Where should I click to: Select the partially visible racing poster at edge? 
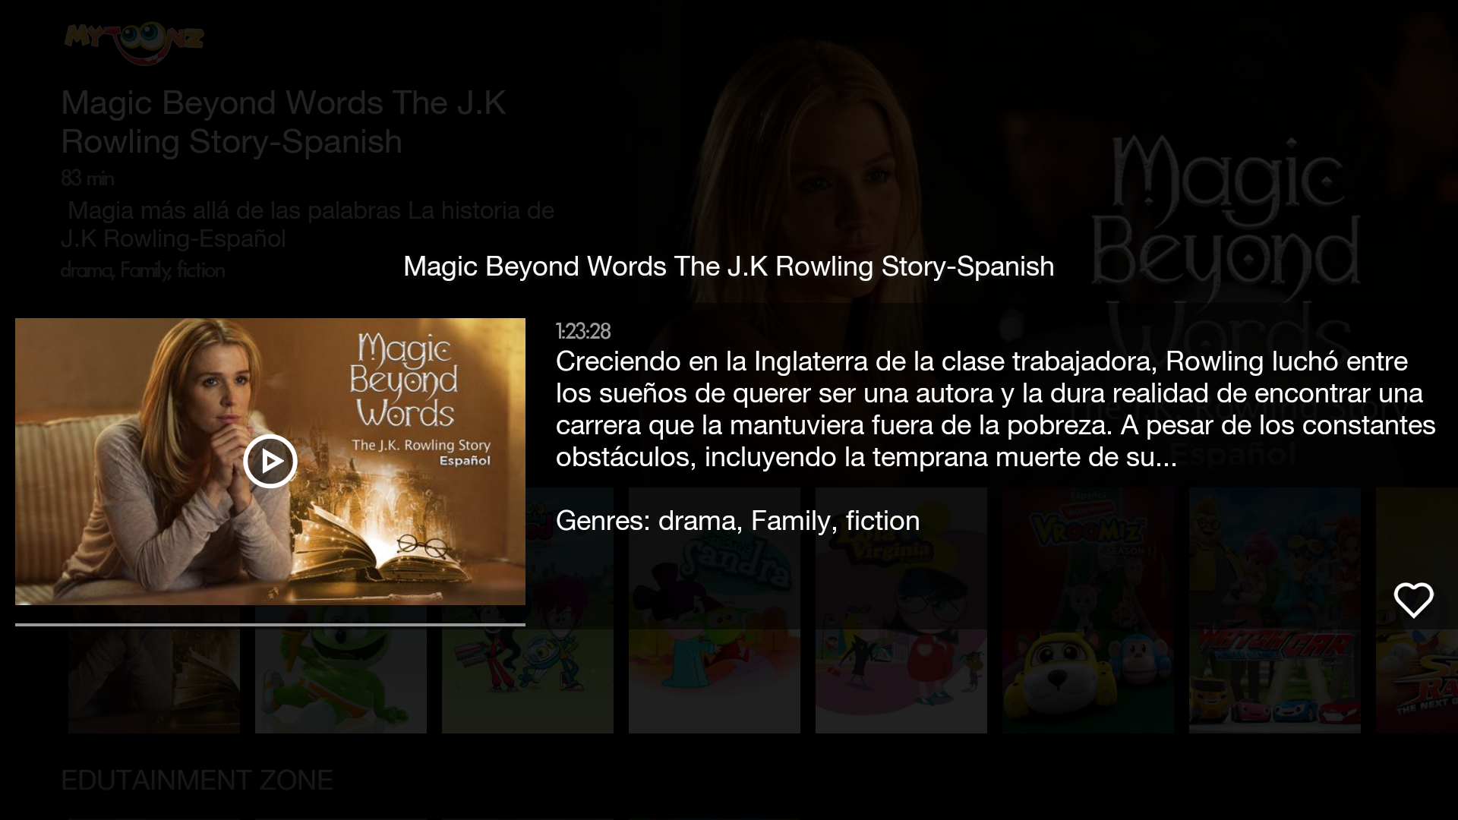point(1417,610)
